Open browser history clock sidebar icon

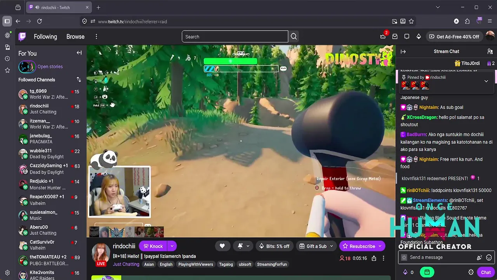coord(7,59)
